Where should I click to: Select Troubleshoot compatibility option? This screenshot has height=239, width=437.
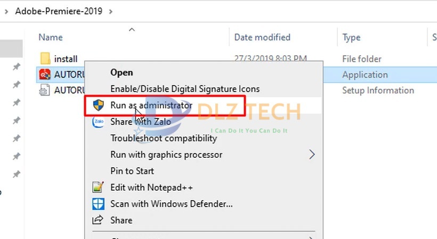click(x=163, y=138)
